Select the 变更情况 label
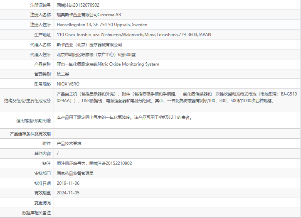The width and height of the screenshot is (301, 218). tap(42, 203)
